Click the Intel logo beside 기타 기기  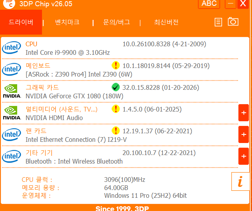pos(11,156)
